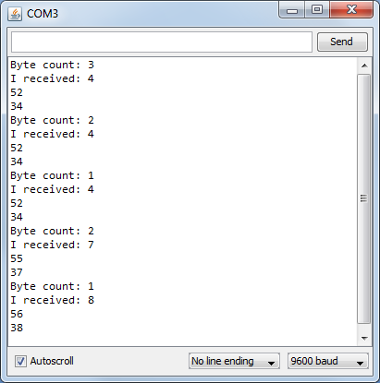Viewport: 380px width, 383px height.
Task: Minimize the COM3 window
Action: 292,11
